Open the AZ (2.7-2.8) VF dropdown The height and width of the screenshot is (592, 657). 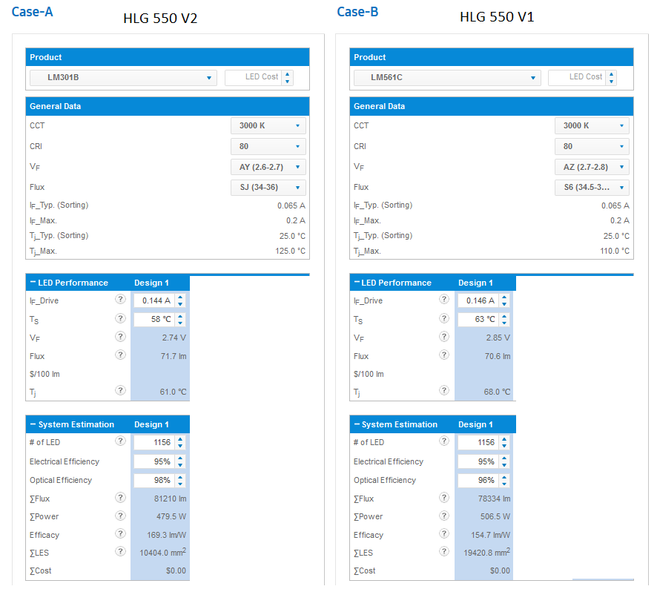(x=592, y=167)
